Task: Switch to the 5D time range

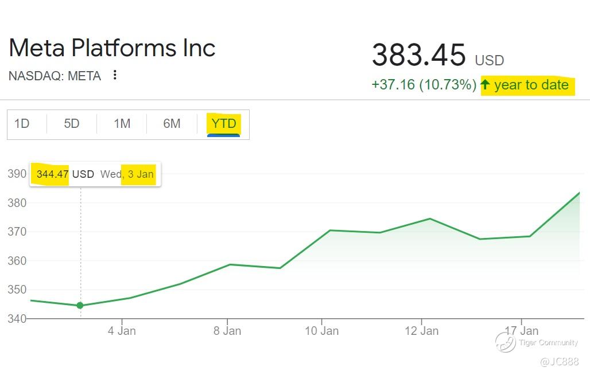Action: (72, 124)
